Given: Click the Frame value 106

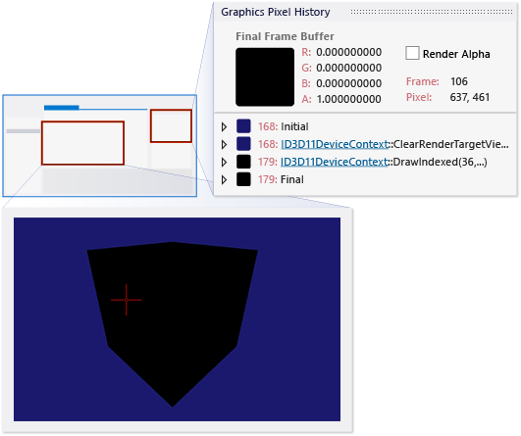Looking at the screenshot, I should coord(459,81).
